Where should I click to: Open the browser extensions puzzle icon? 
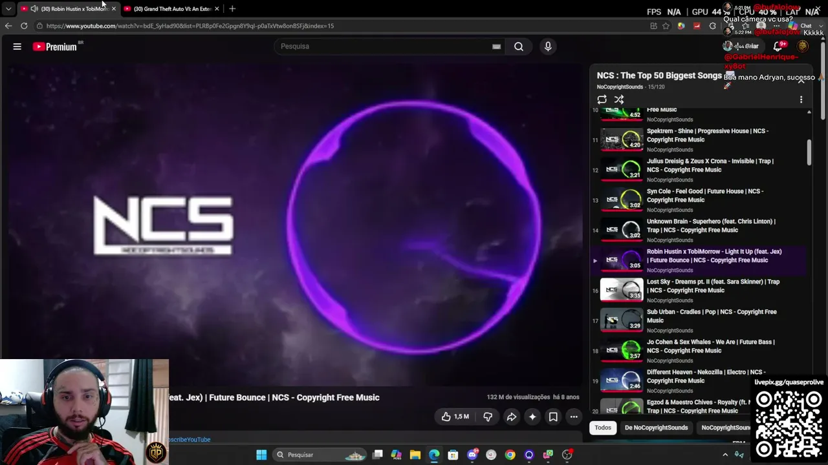click(x=712, y=26)
